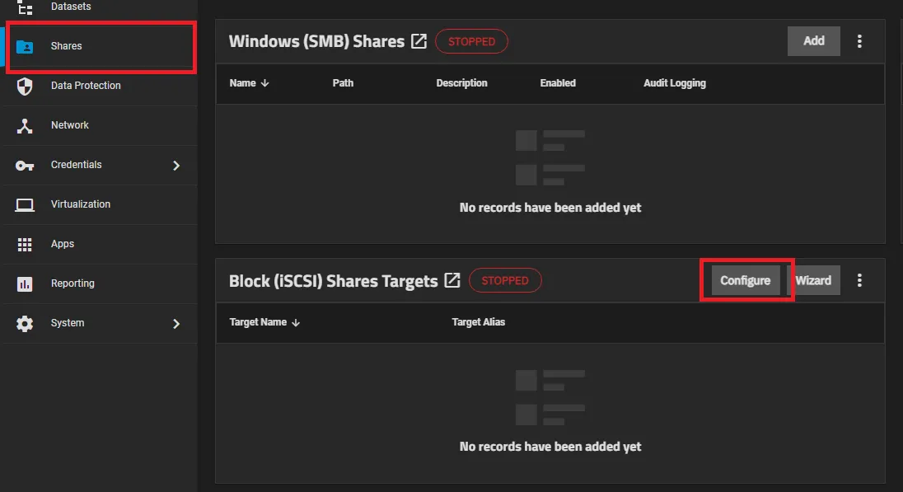Select the Virtualization monitor icon
The image size is (903, 492).
pos(27,204)
